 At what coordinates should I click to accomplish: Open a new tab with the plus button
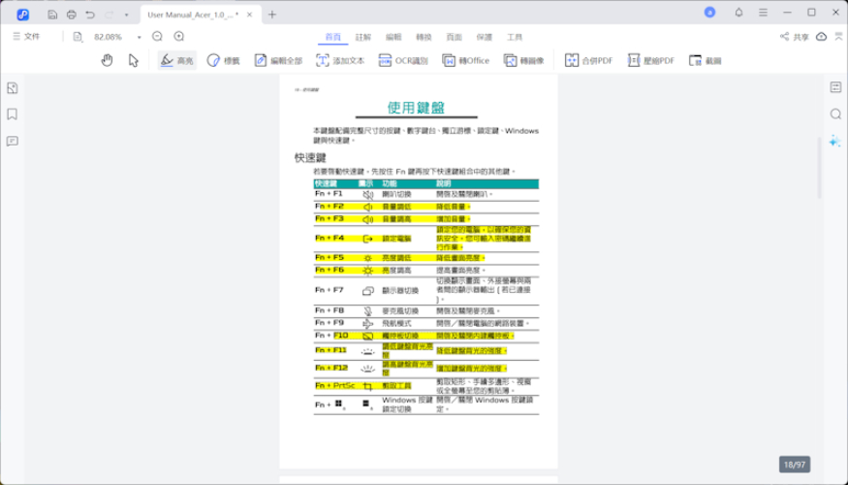pos(272,15)
